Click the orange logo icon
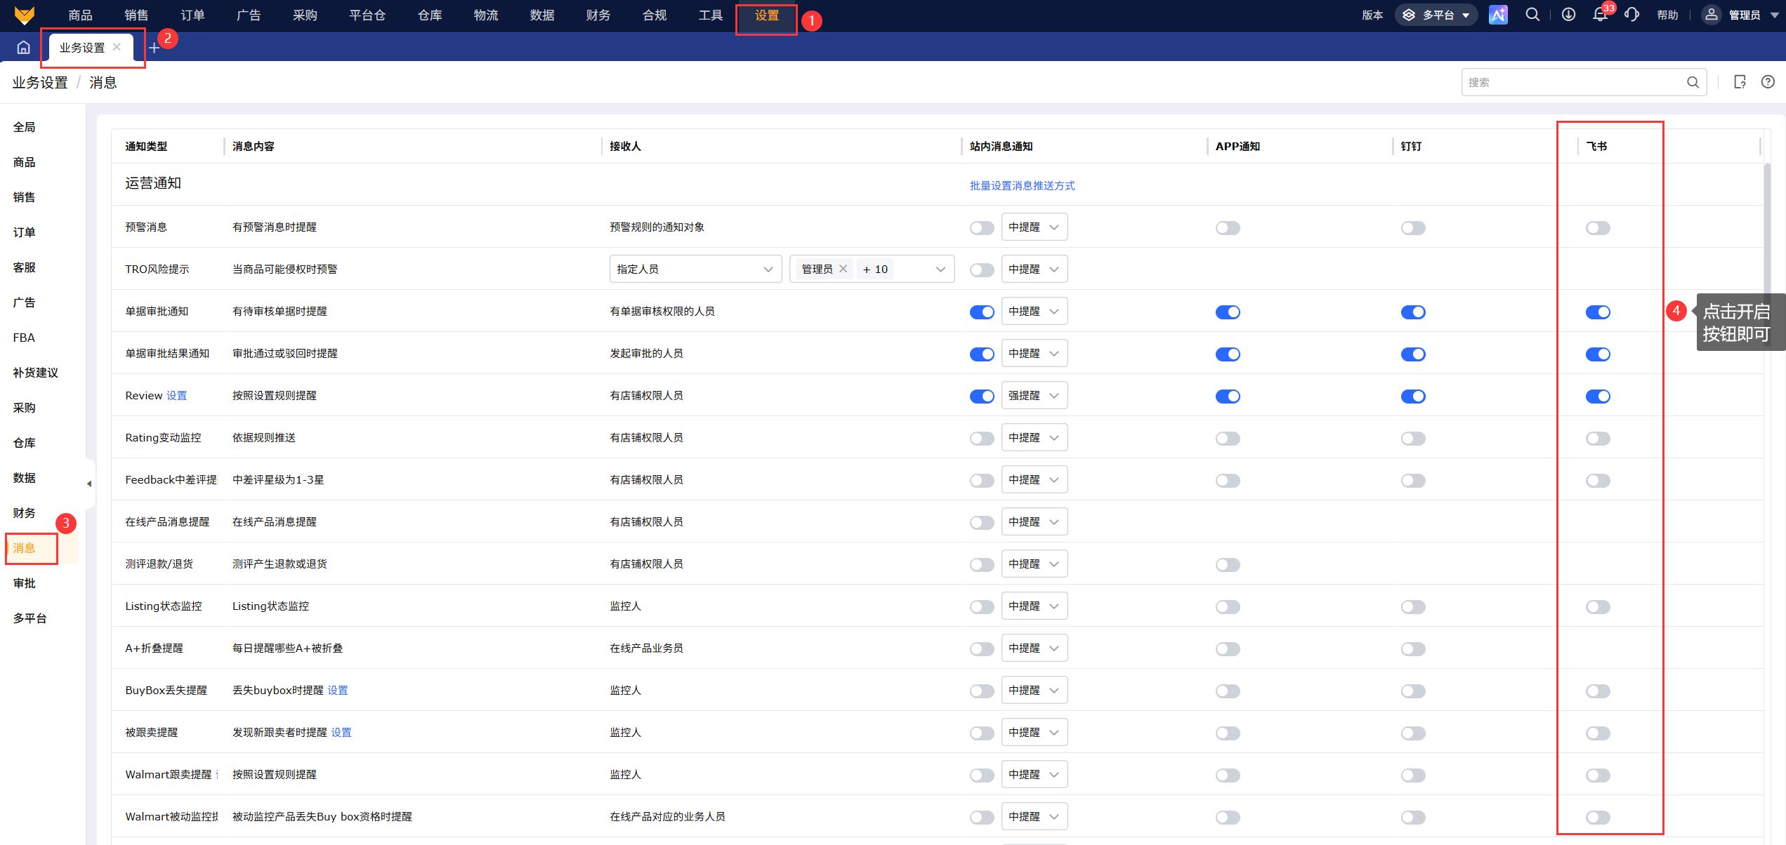This screenshot has width=1786, height=845. click(x=25, y=15)
